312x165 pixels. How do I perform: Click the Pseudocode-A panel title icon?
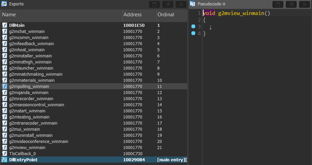pyautogui.click(x=193, y=4)
